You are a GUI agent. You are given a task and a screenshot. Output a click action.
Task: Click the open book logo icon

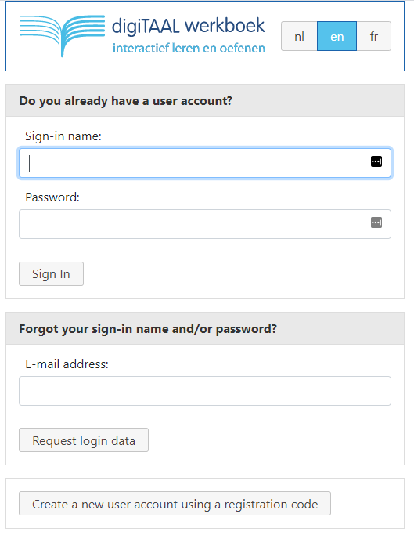[62, 36]
